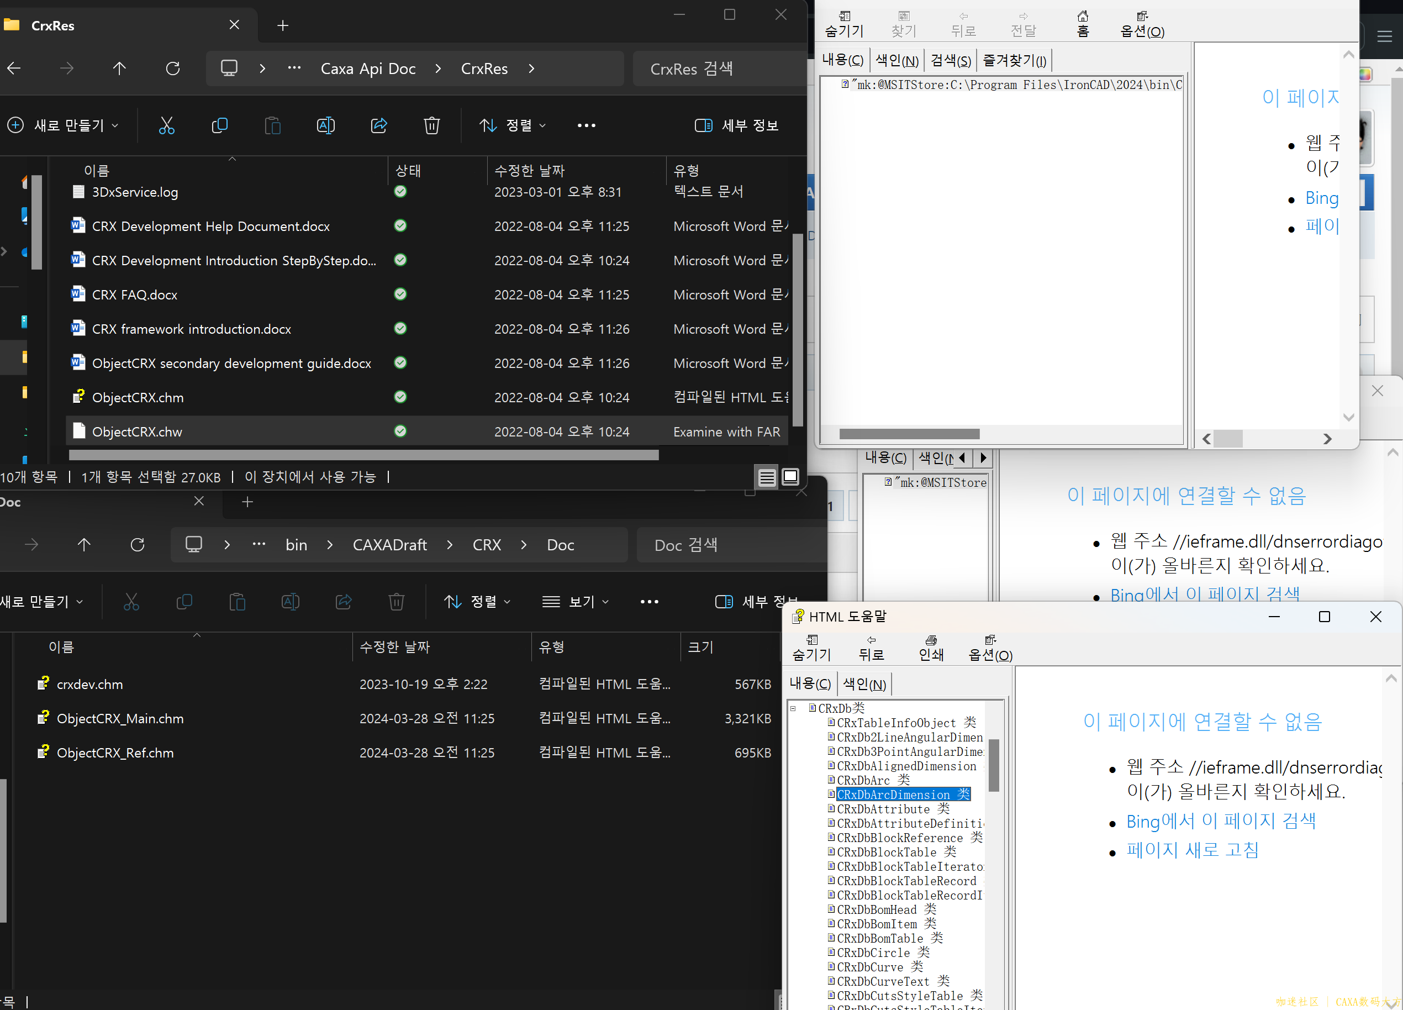Switch to large thumbnails view layout button
Viewport: 1403px width, 1010px height.
coord(790,476)
